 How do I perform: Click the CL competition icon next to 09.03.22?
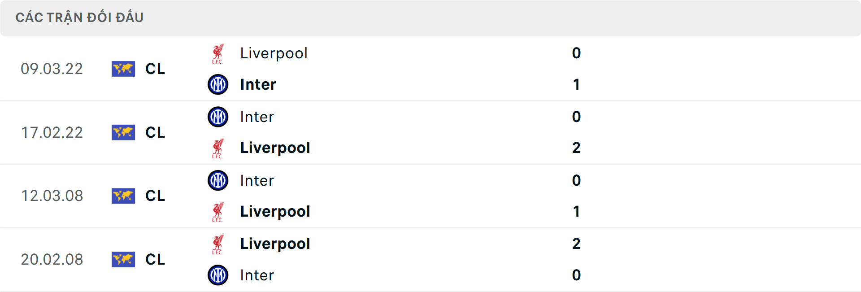(123, 69)
